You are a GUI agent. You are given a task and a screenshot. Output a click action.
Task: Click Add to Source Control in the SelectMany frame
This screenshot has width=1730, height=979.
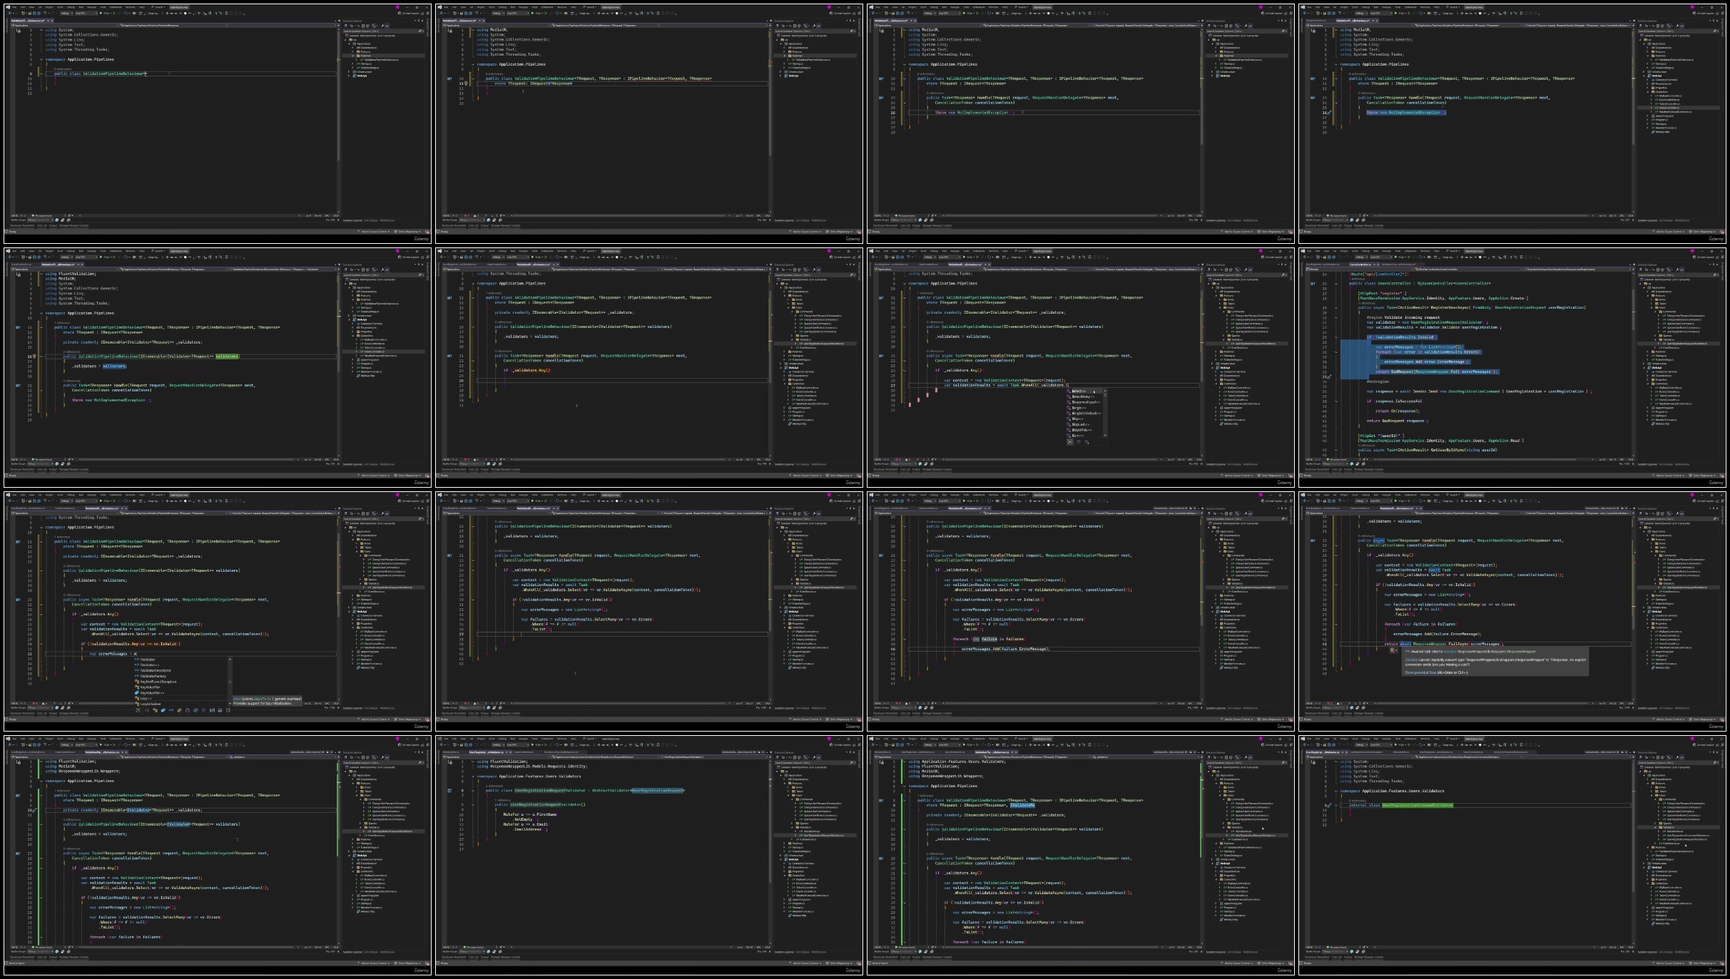tap(1237, 475)
